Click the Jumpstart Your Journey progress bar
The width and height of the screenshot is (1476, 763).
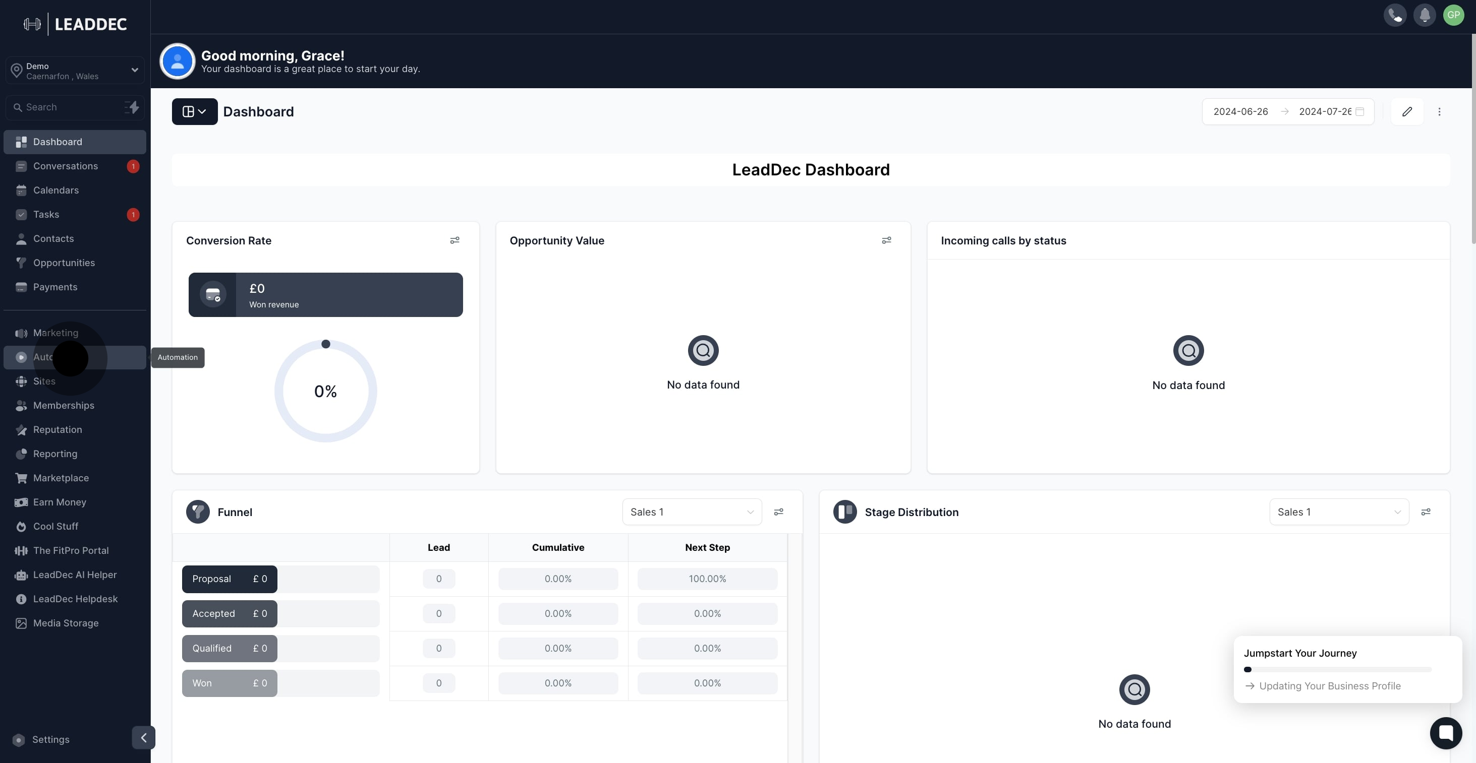pyautogui.click(x=1337, y=669)
